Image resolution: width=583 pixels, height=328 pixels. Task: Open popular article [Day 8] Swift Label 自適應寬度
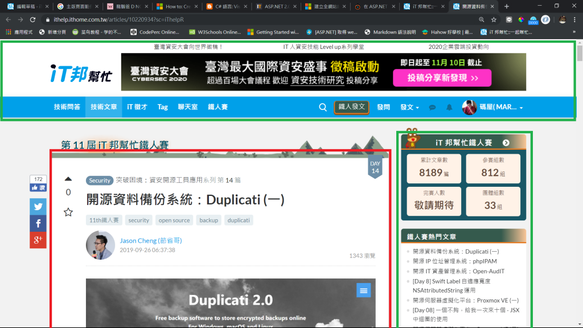(451, 286)
